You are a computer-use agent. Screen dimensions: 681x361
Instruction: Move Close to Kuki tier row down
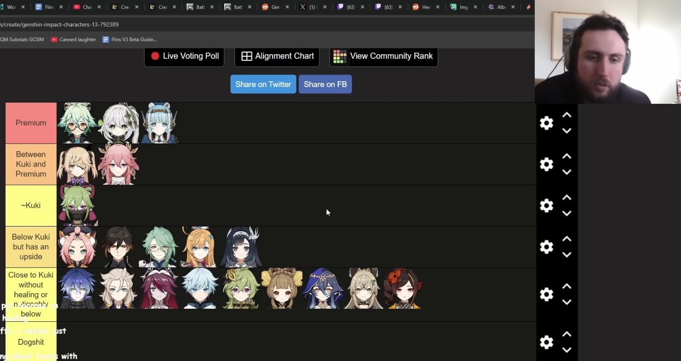coord(567,302)
